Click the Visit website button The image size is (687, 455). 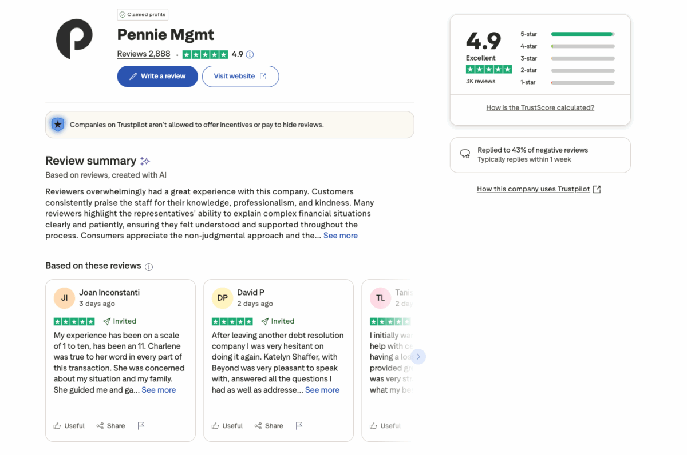(240, 76)
